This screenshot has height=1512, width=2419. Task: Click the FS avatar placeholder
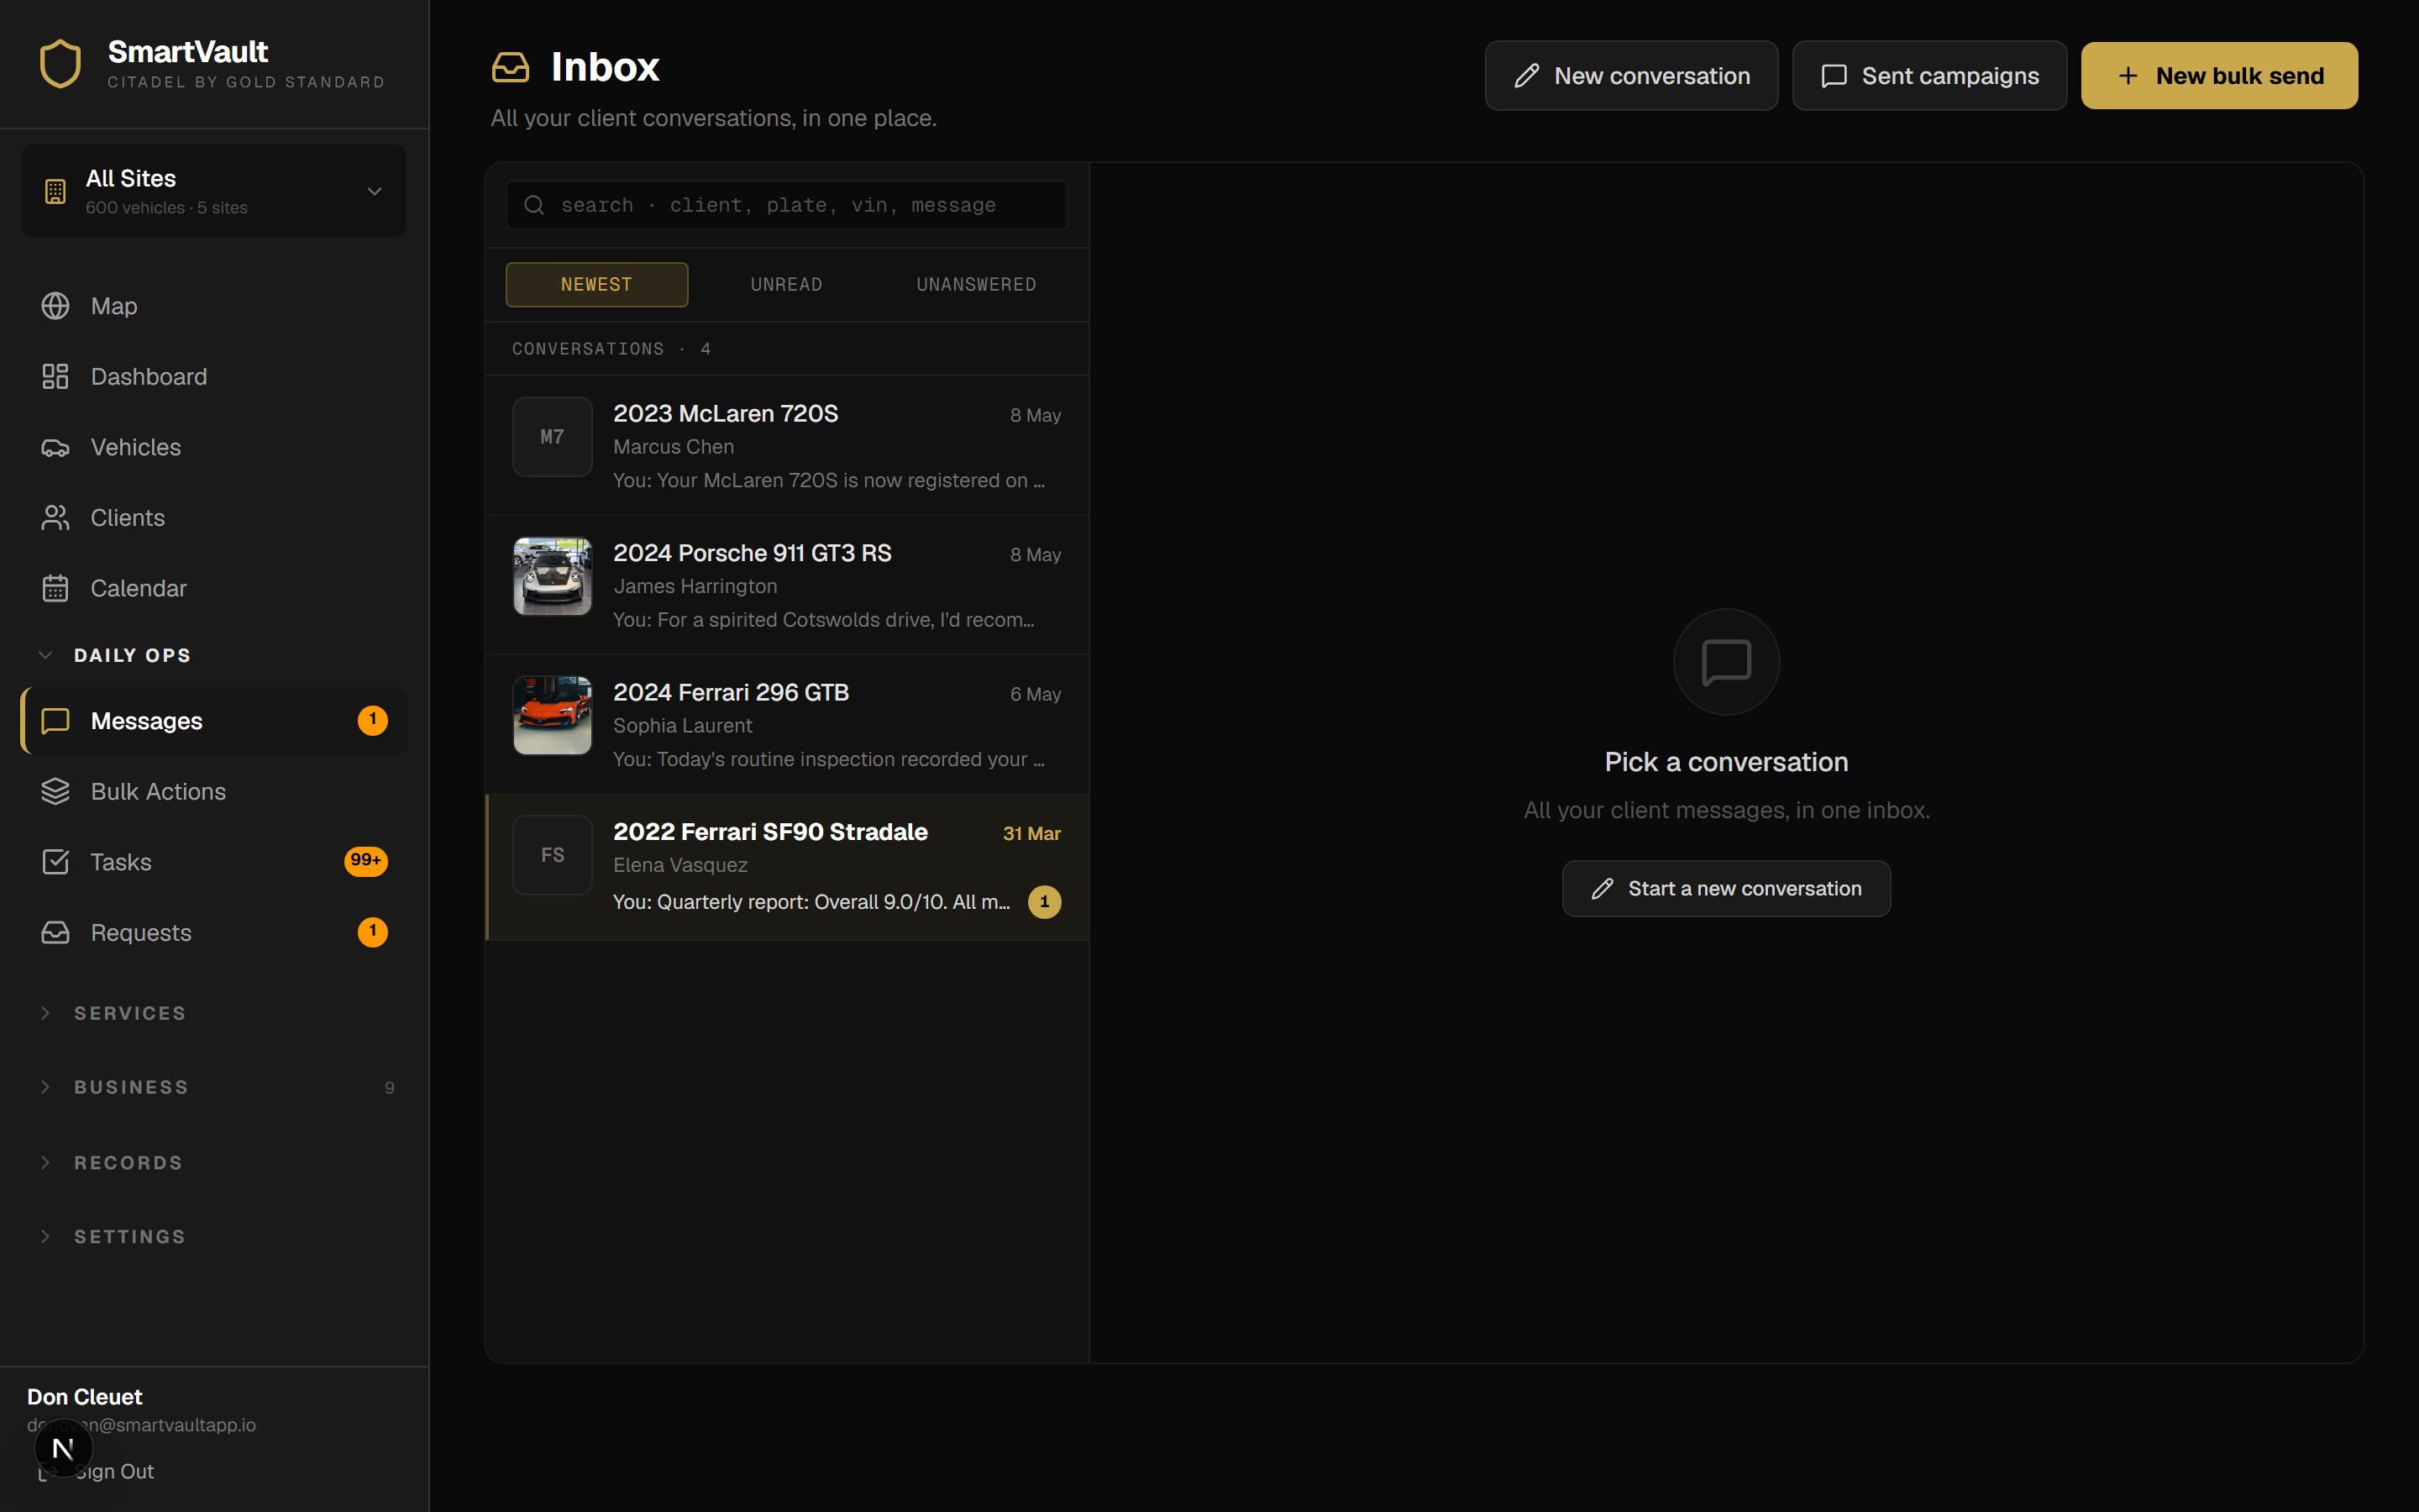(553, 855)
